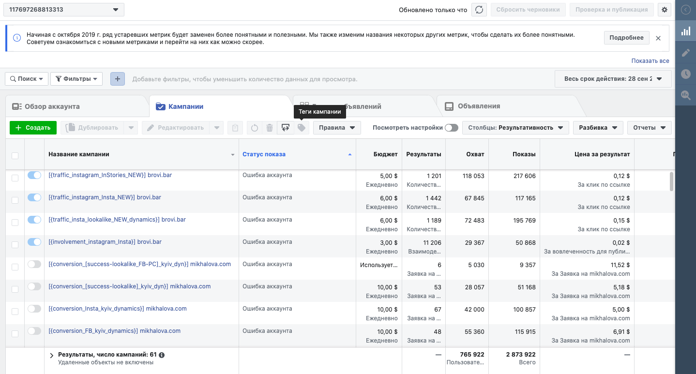This screenshot has height=374, width=696.
Task: Open the 'Правила' dropdown
Action: pyautogui.click(x=337, y=128)
